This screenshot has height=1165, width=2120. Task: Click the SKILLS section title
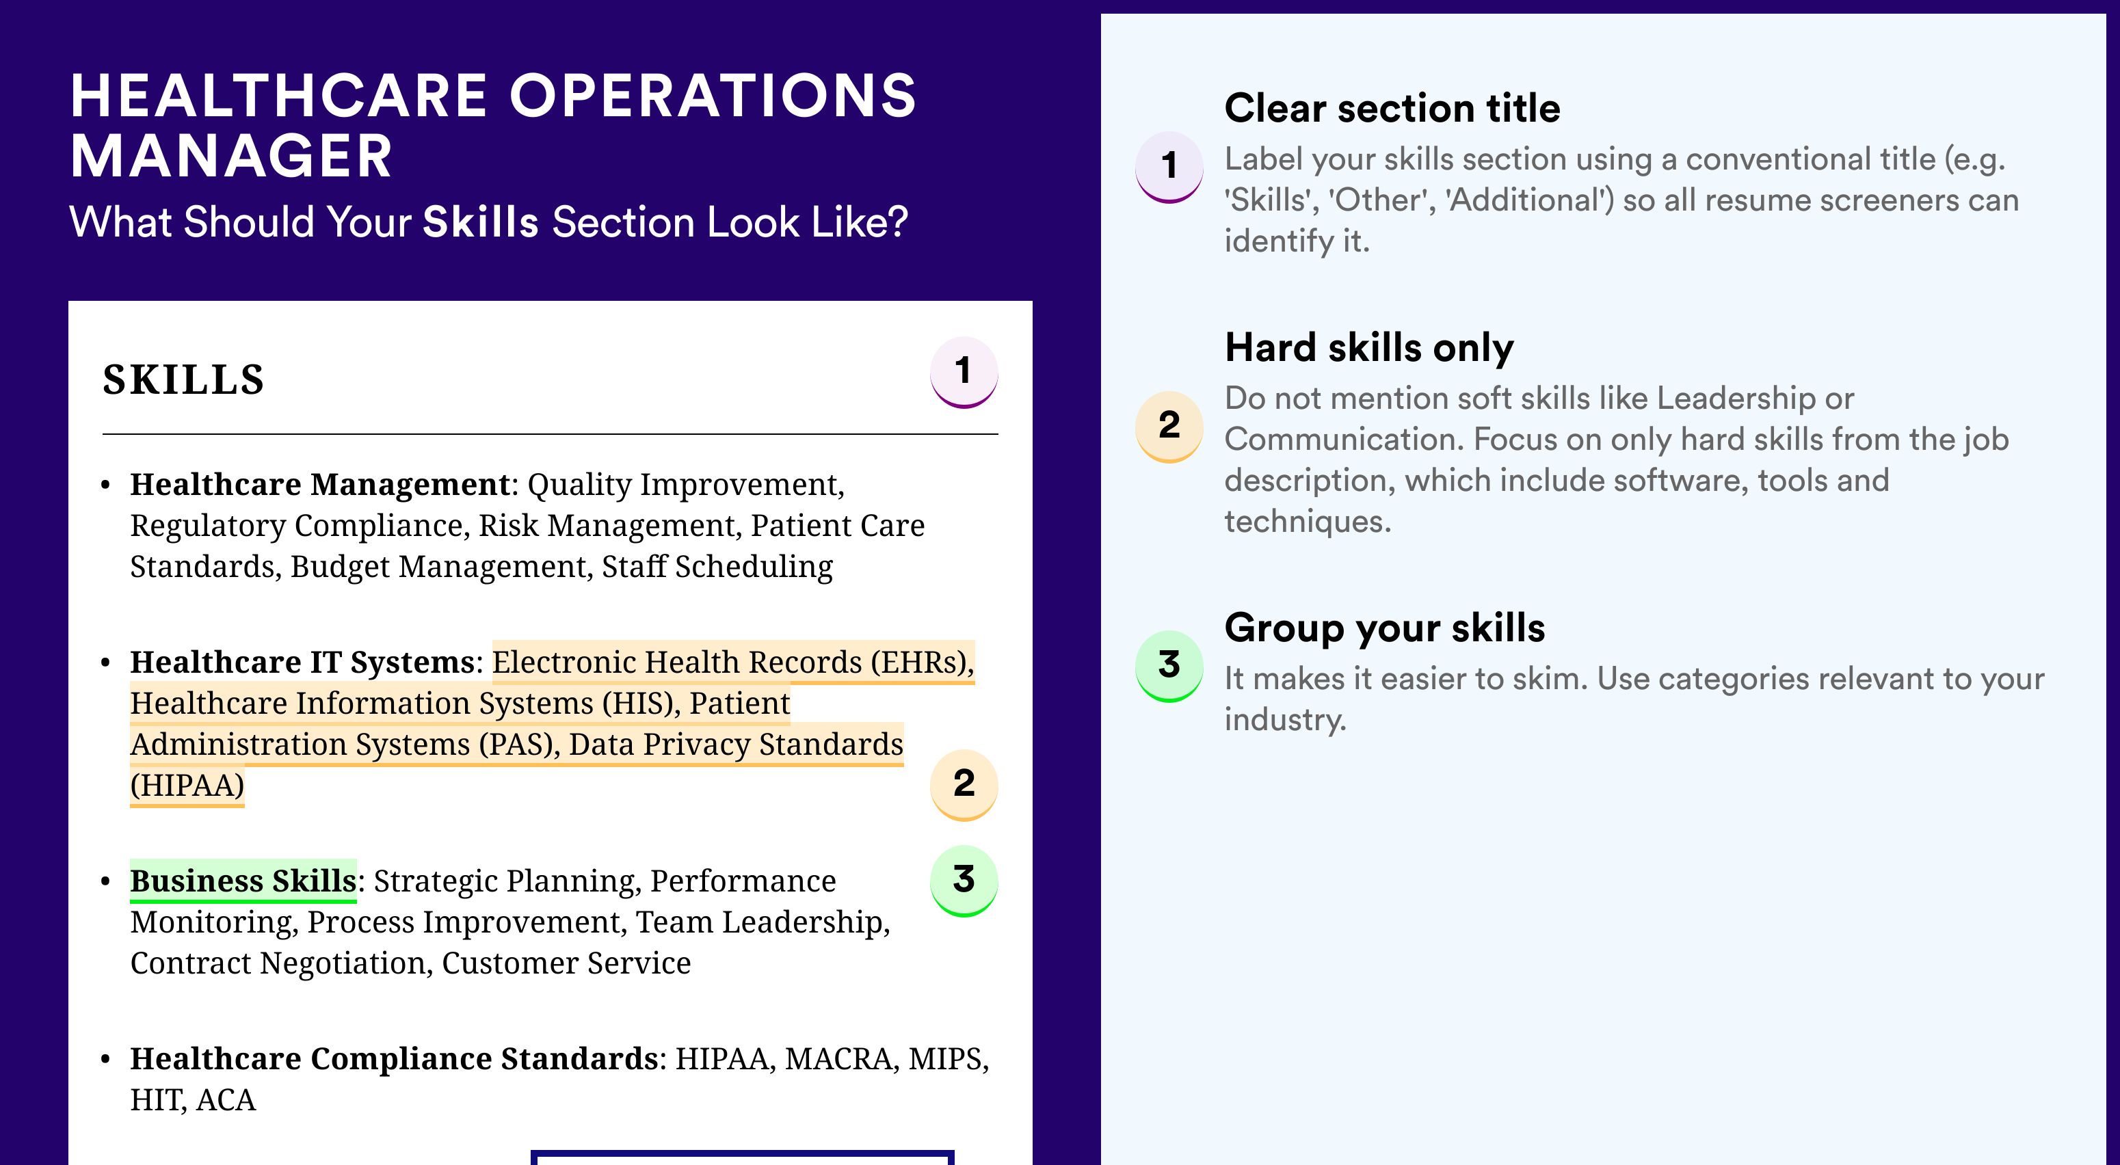183,379
